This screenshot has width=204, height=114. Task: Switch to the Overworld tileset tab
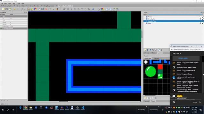click(156, 58)
